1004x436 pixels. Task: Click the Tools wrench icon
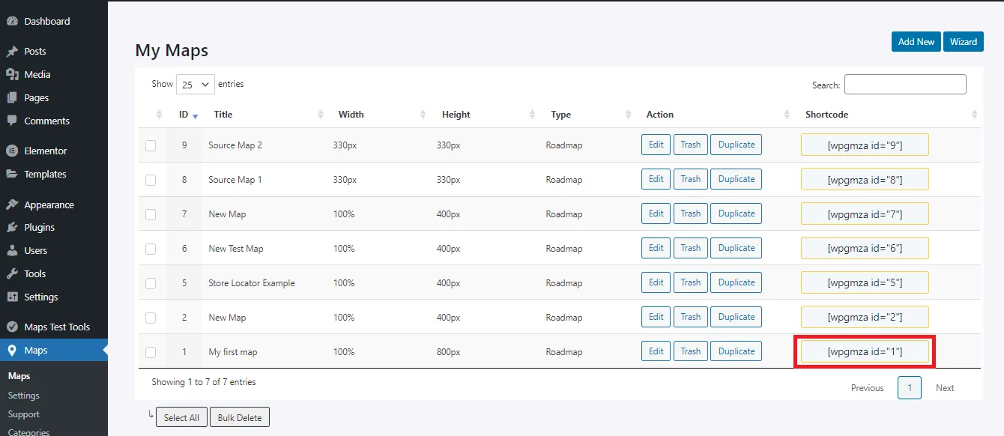pos(12,273)
